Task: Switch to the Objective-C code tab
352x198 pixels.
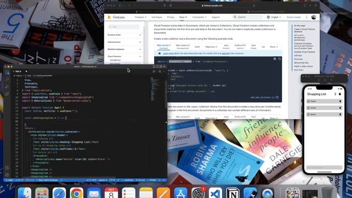Action: coord(211,47)
